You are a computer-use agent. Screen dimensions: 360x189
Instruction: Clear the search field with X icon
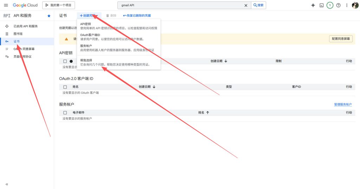pyautogui.click(x=246, y=5)
